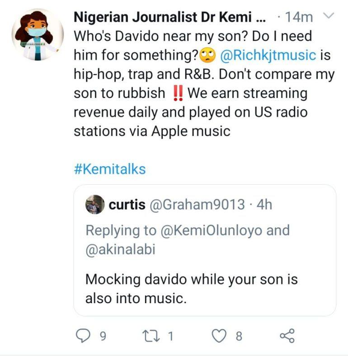The width and height of the screenshot is (348, 356).
Task: Open quoted tweet text 'Mocking davido while'
Action: tap(192, 279)
